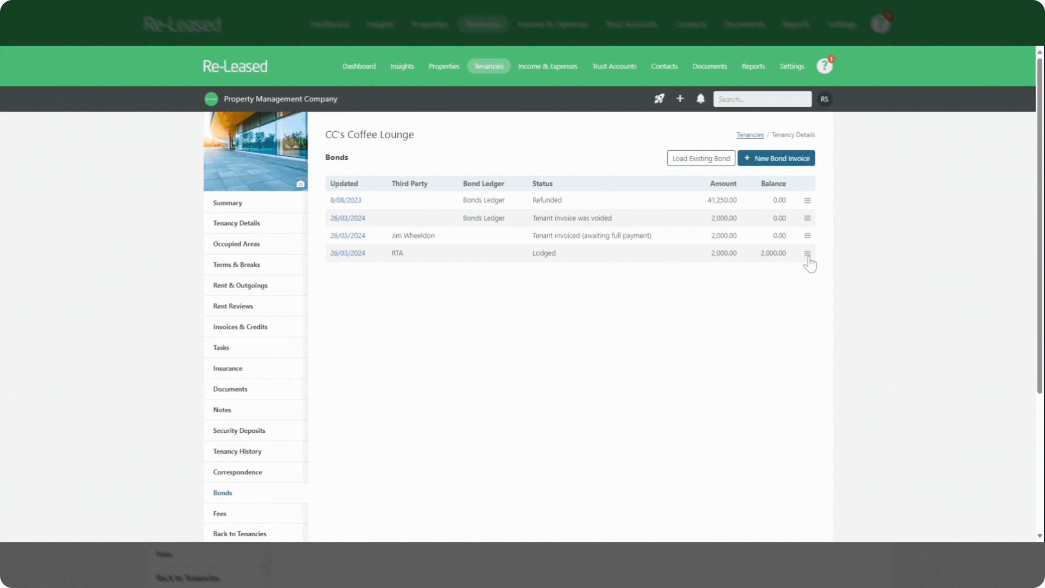This screenshot has height=588, width=1045.
Task: Open Reports in top navigation
Action: [x=753, y=66]
